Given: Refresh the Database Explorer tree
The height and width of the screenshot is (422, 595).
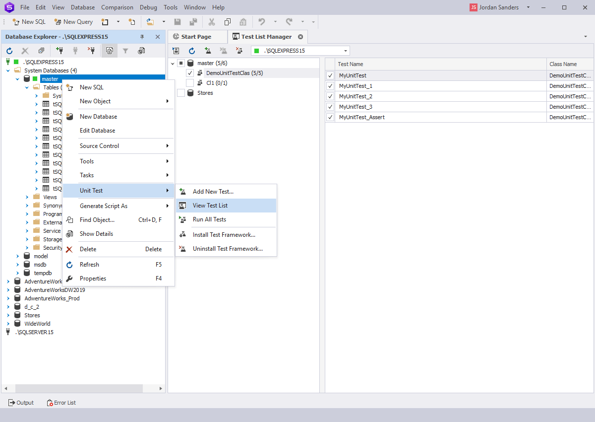Looking at the screenshot, I should click(9, 50).
